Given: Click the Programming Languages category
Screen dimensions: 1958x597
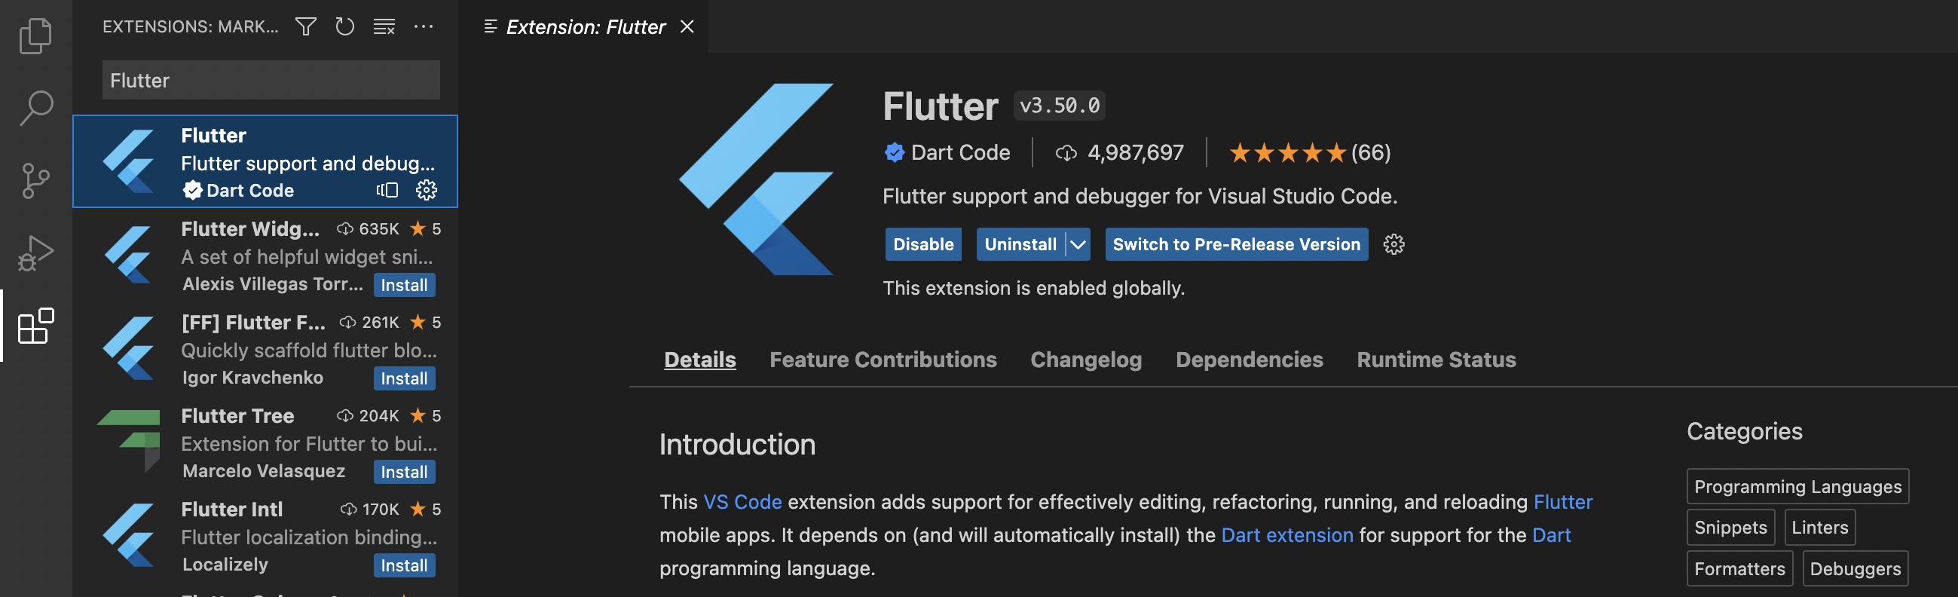Looking at the screenshot, I should click(1797, 487).
